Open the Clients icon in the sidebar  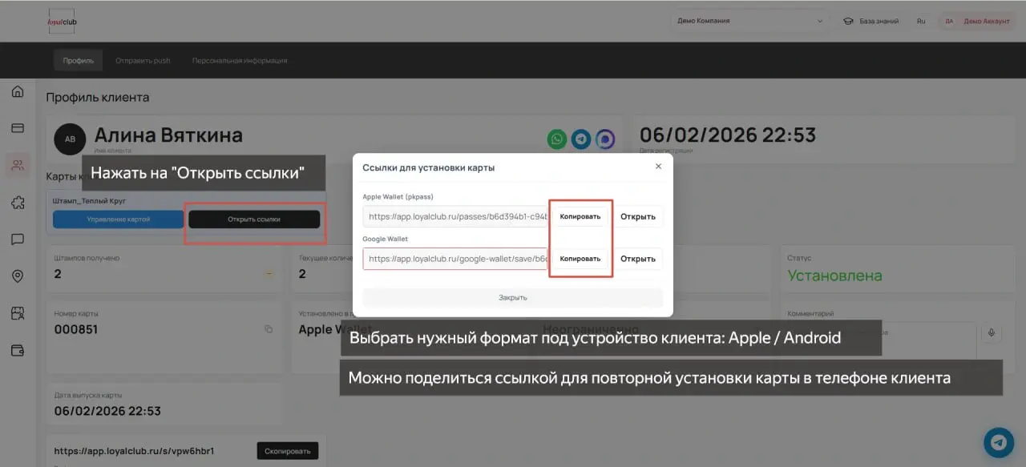[18, 165]
